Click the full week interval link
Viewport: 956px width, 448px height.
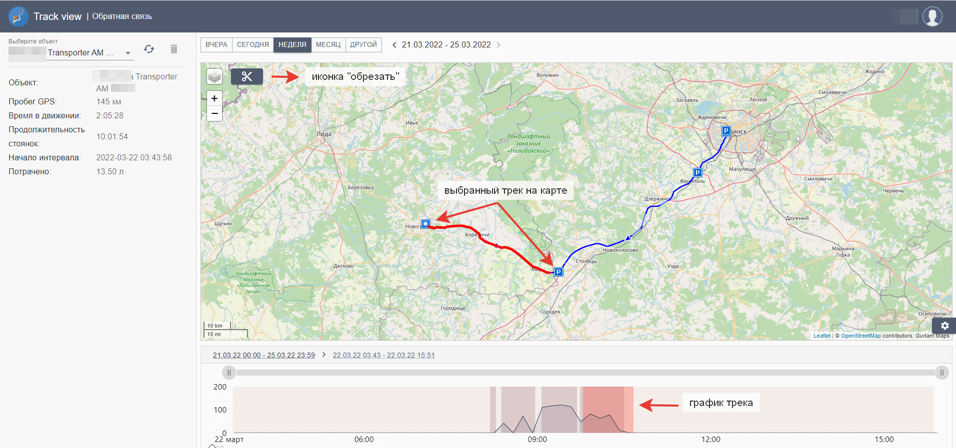(x=263, y=355)
